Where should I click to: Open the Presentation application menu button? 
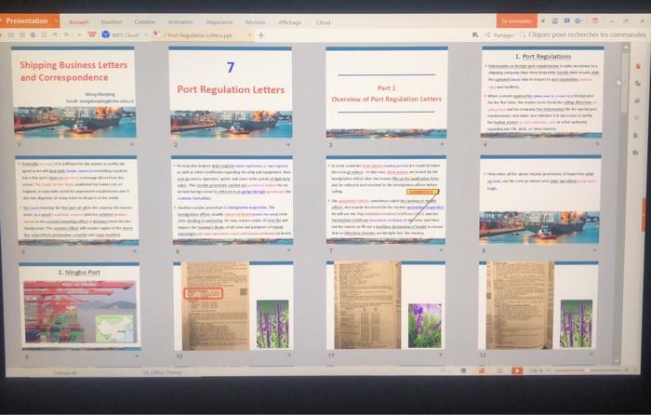click(x=30, y=20)
